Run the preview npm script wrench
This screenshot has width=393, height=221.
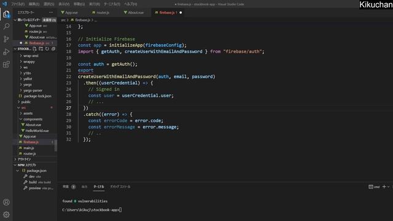pos(25,188)
